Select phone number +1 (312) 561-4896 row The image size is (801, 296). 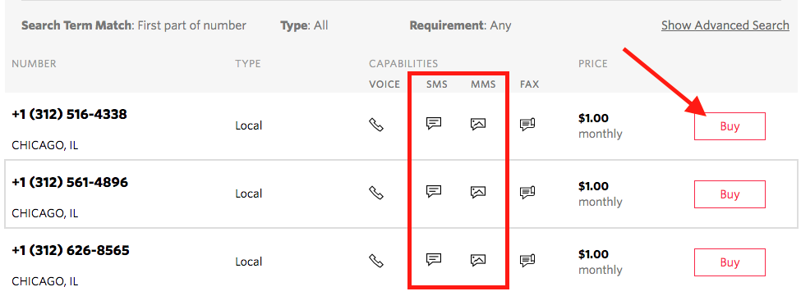click(401, 194)
